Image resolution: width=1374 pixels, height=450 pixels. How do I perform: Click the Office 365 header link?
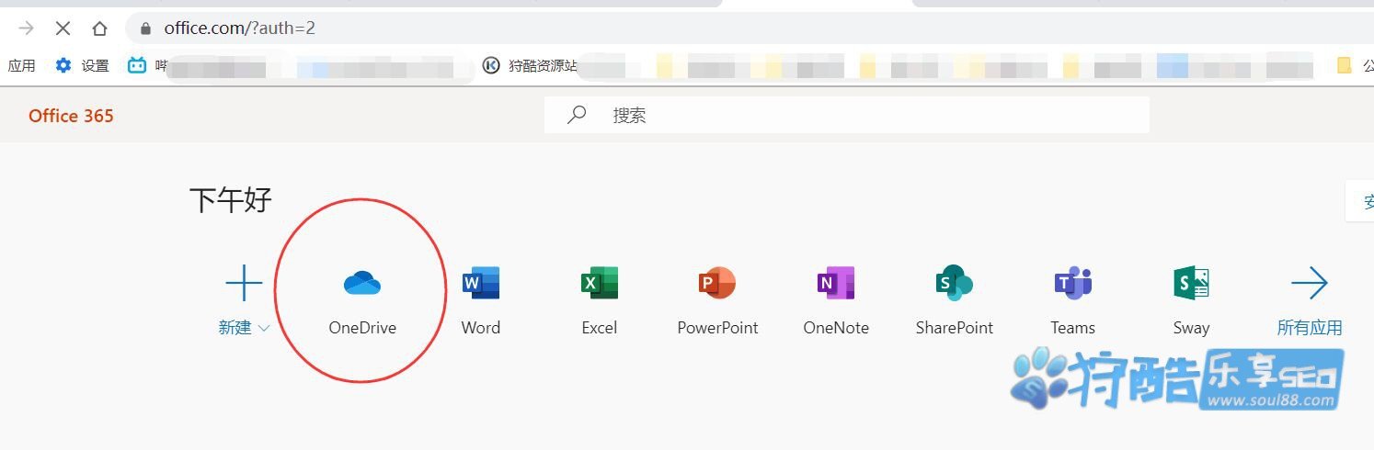tap(72, 116)
